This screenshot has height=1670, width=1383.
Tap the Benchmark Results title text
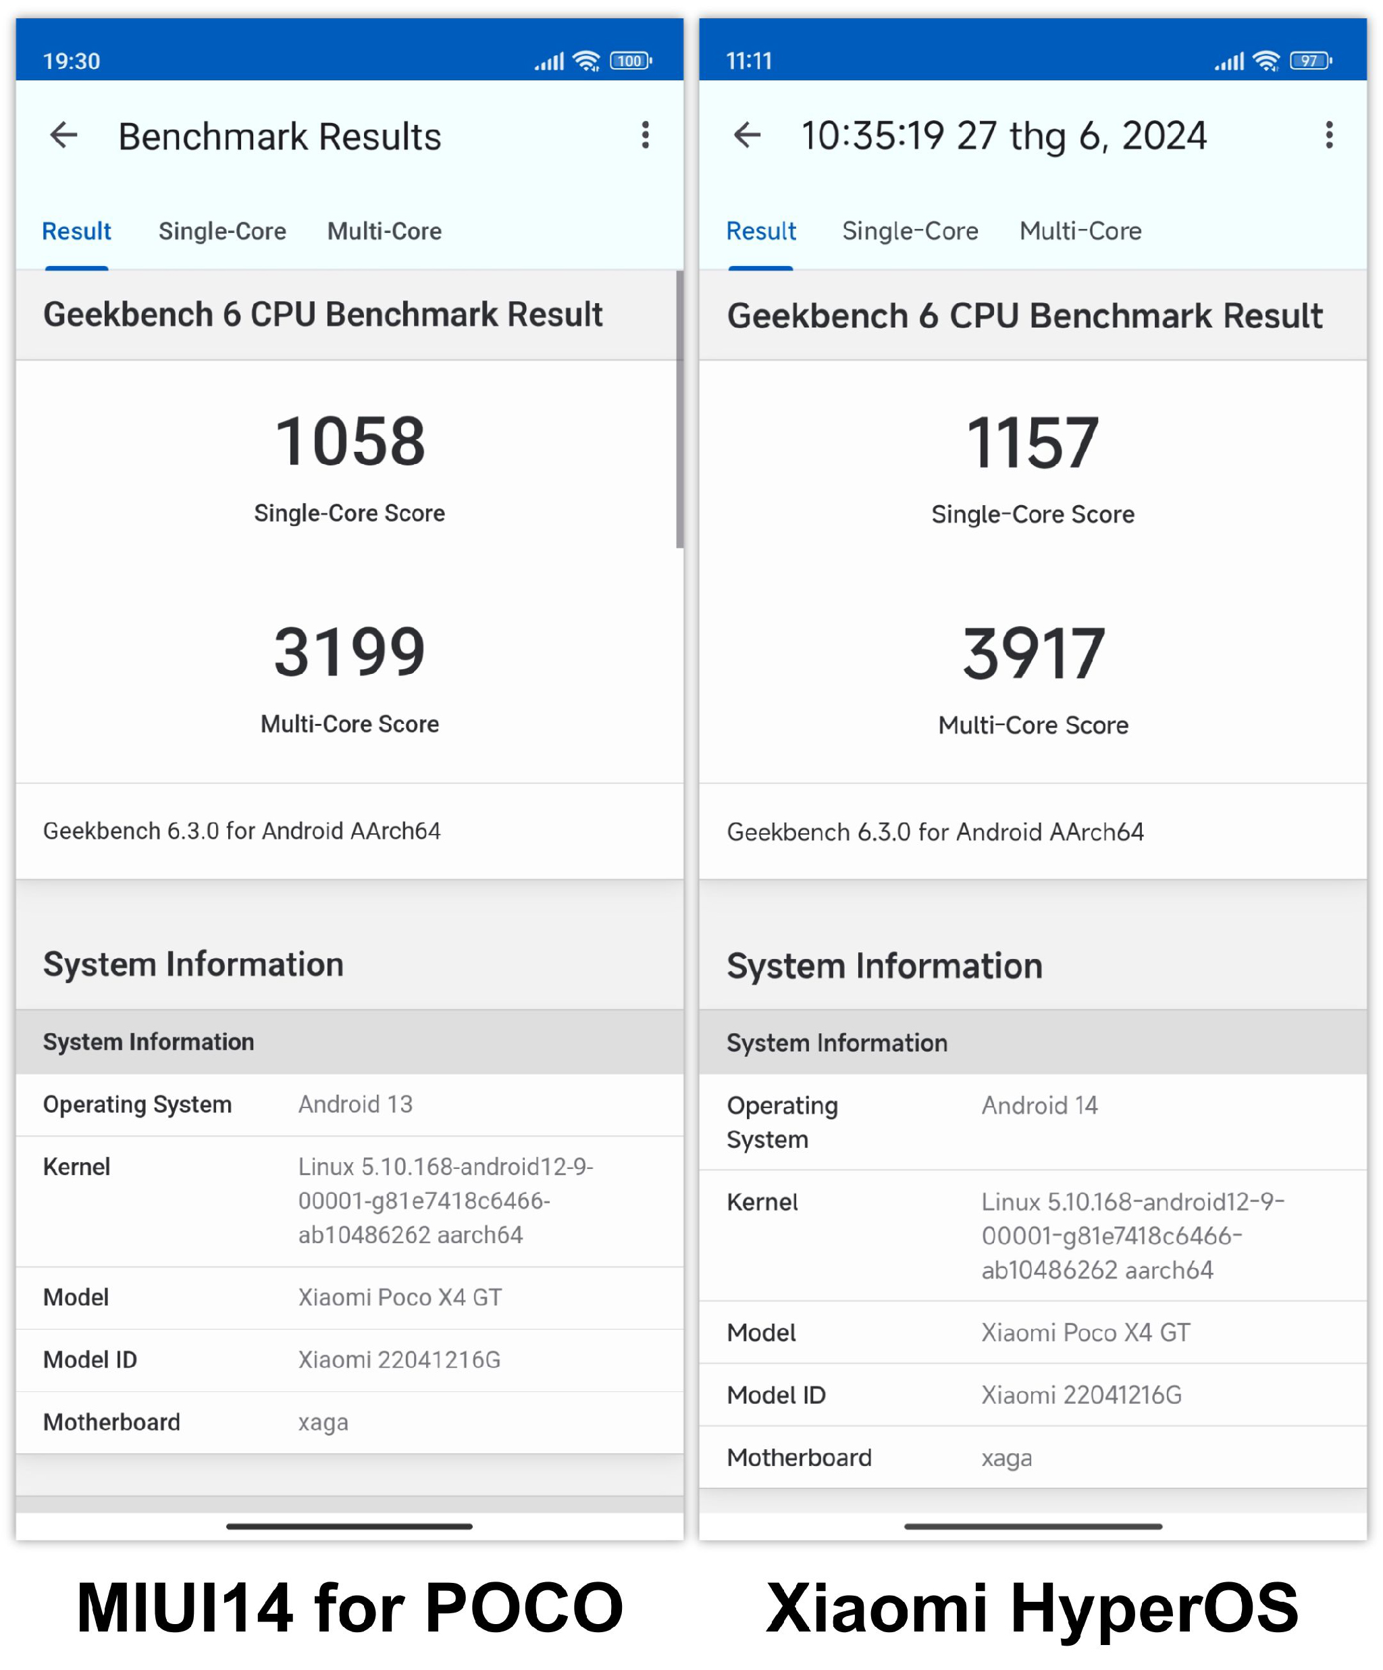[x=280, y=136]
